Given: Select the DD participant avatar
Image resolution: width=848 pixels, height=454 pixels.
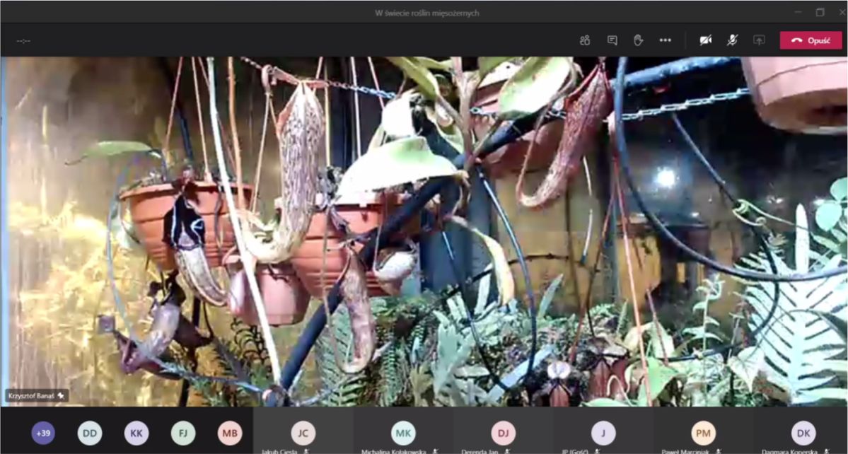Looking at the screenshot, I should point(90,433).
